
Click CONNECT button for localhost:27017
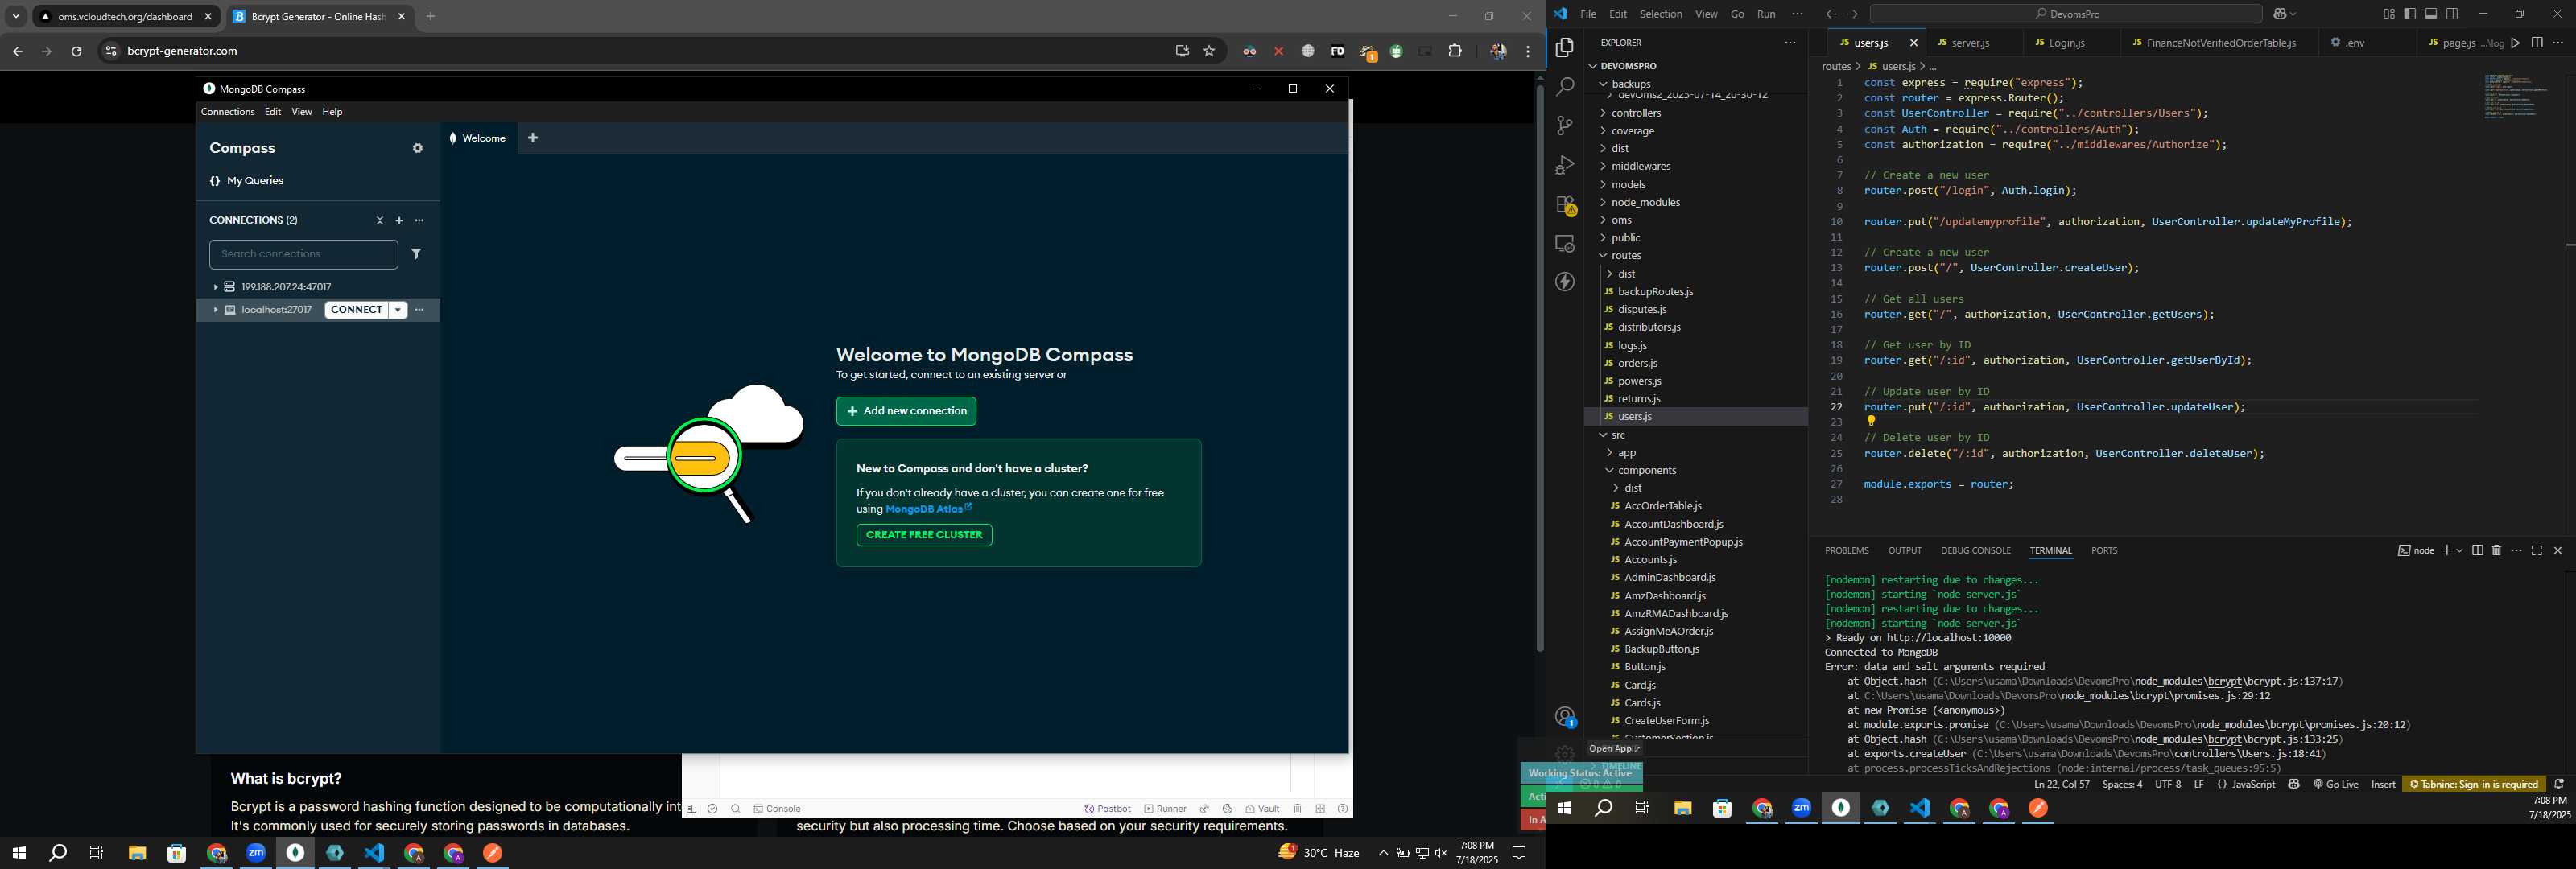[x=356, y=310]
